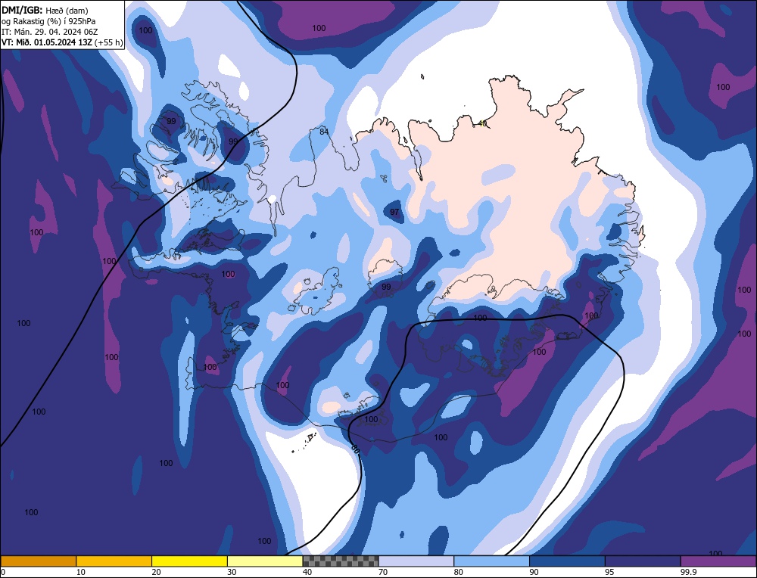Click the "DMI/IGB: Hæð (dam)" title line
Image resolution: width=757 pixels, height=578 pixels.
[x=45, y=11]
